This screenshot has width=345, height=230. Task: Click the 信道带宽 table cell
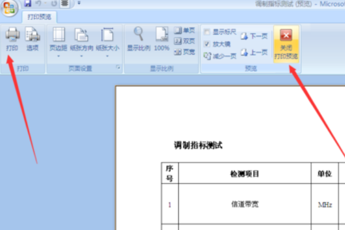[245, 204]
